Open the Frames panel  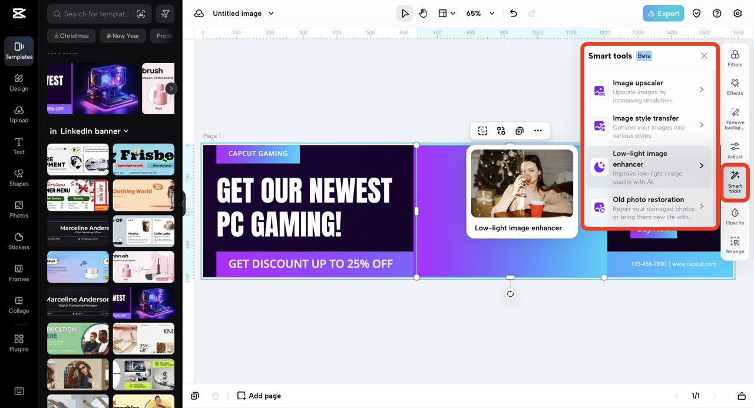tap(19, 273)
